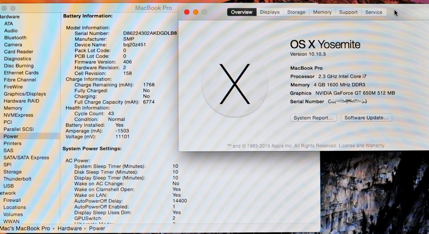Select Camera in the sidebar

pyautogui.click(x=13, y=45)
